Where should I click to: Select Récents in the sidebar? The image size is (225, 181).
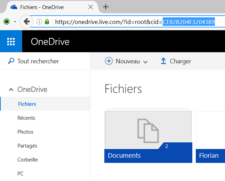click(26, 118)
